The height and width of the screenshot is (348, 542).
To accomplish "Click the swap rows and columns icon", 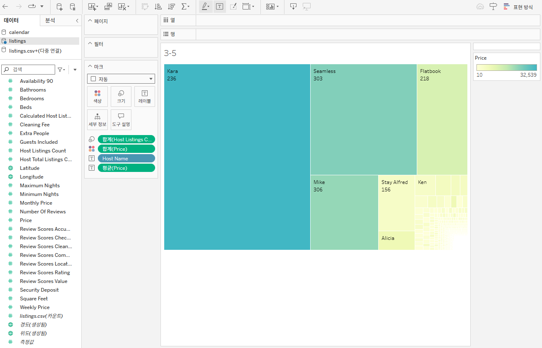I will (x=145, y=7).
